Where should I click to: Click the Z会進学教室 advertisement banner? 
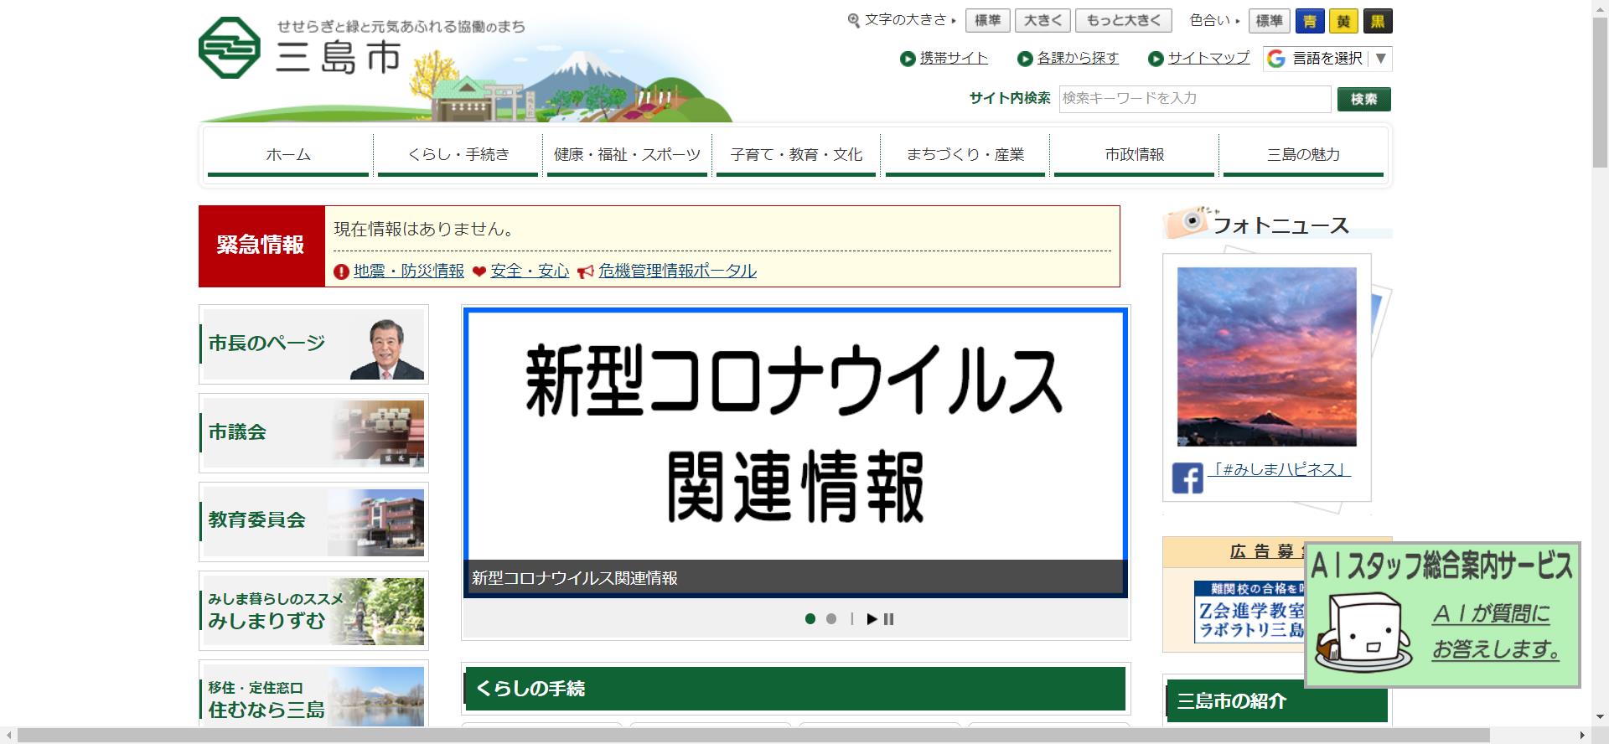(1249, 612)
